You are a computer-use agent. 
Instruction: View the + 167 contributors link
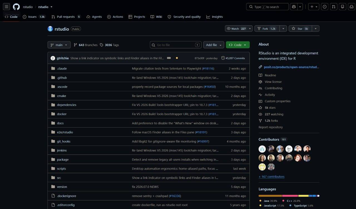(x=271, y=177)
